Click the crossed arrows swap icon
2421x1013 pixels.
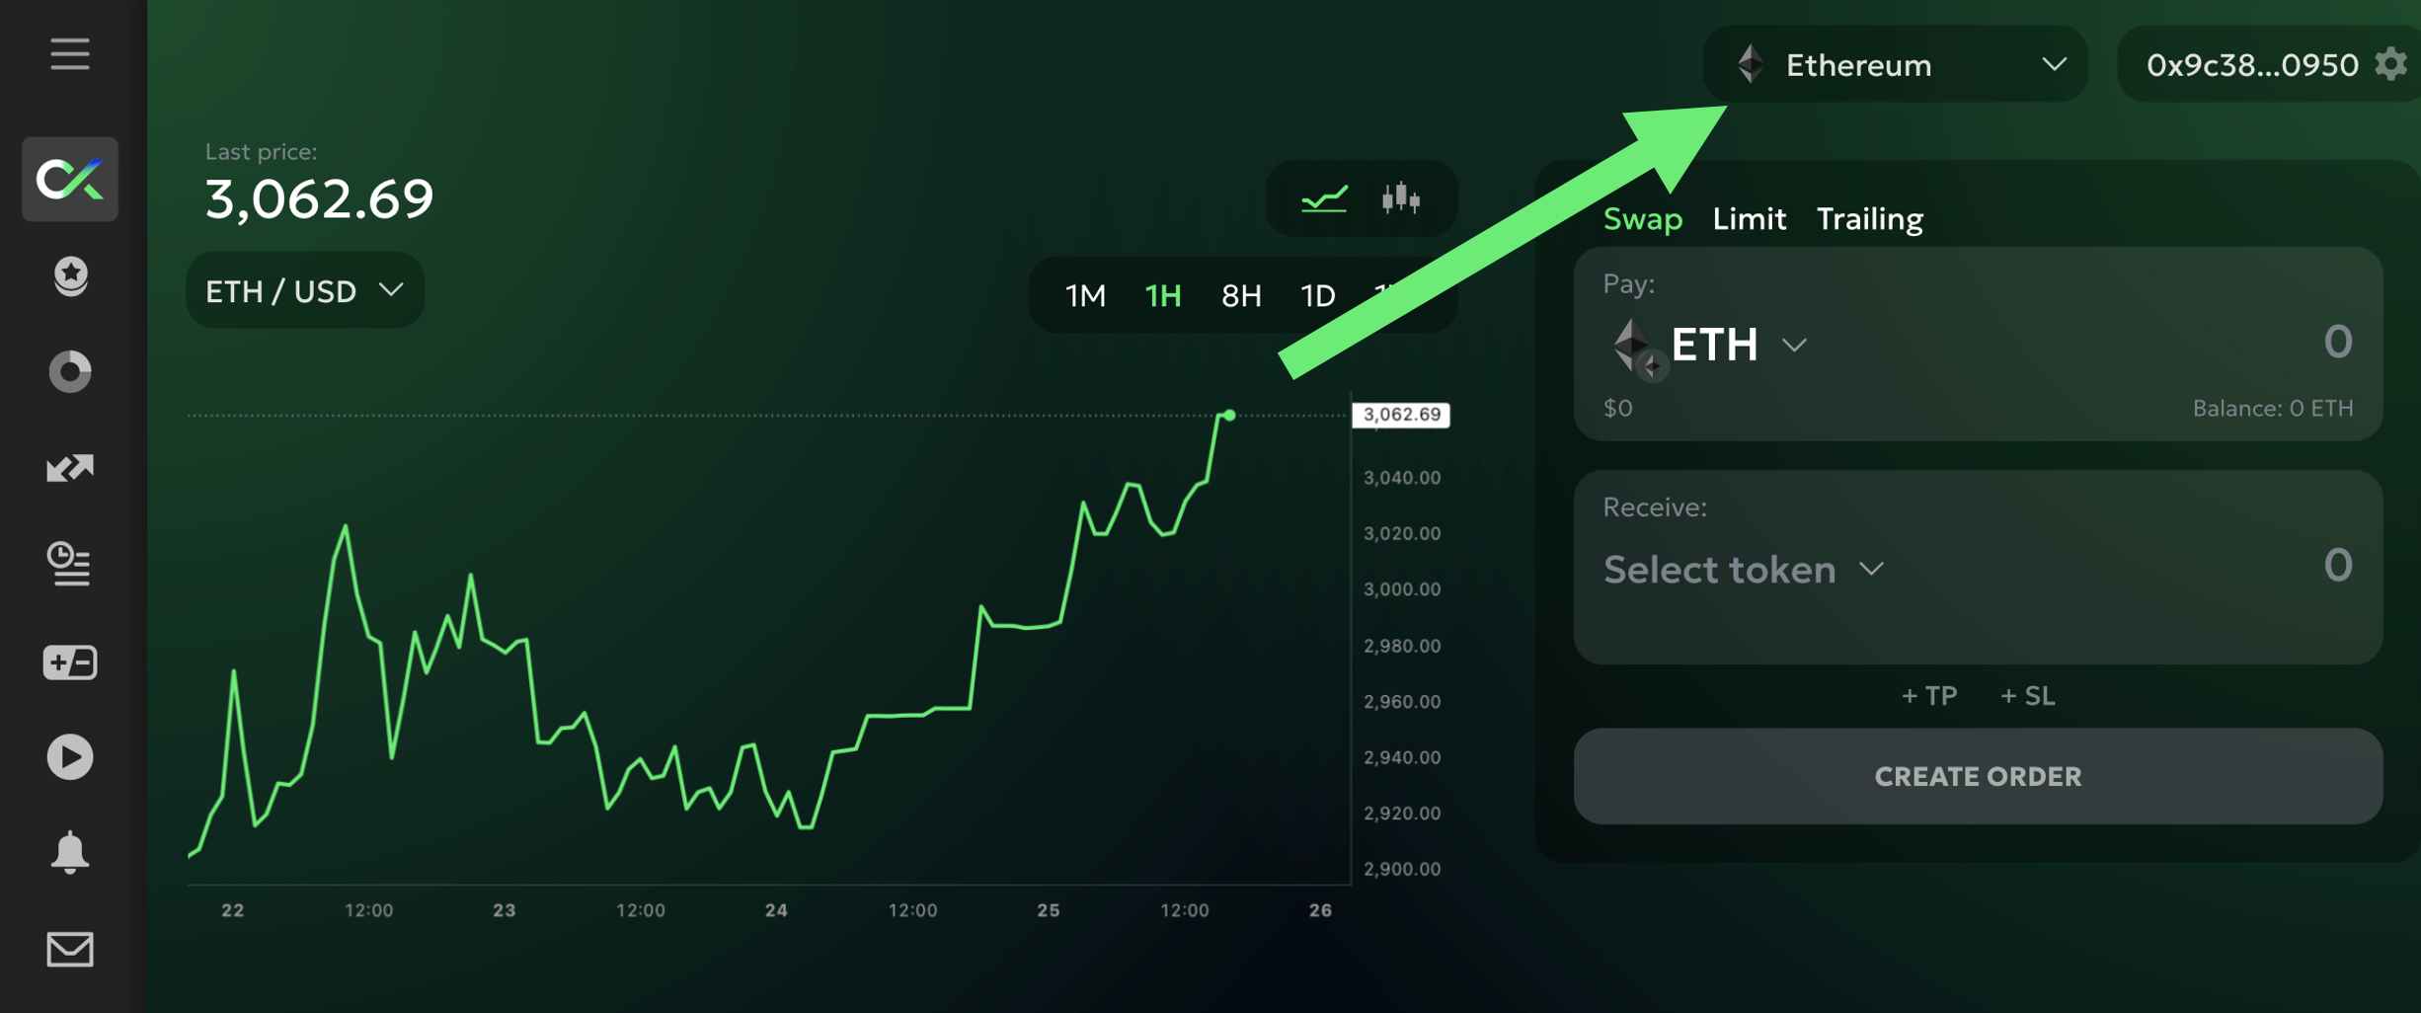70,468
